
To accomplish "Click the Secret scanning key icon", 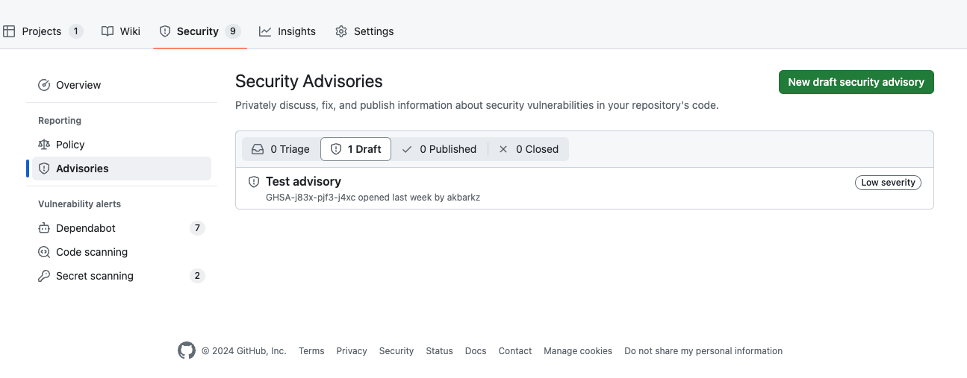I will click(44, 276).
